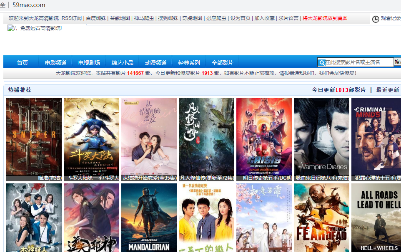The image size is (401, 252).
Task: Click caption 从结婚开始恋爱(全35集)
Action: tap(149, 178)
